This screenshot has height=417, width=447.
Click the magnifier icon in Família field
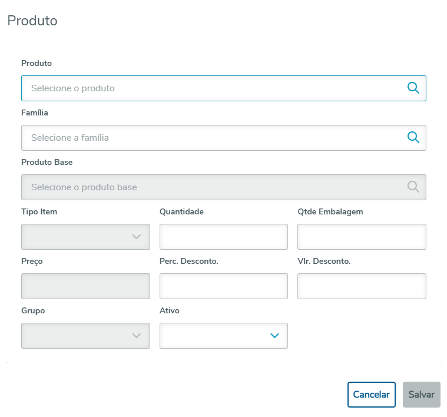click(x=413, y=138)
